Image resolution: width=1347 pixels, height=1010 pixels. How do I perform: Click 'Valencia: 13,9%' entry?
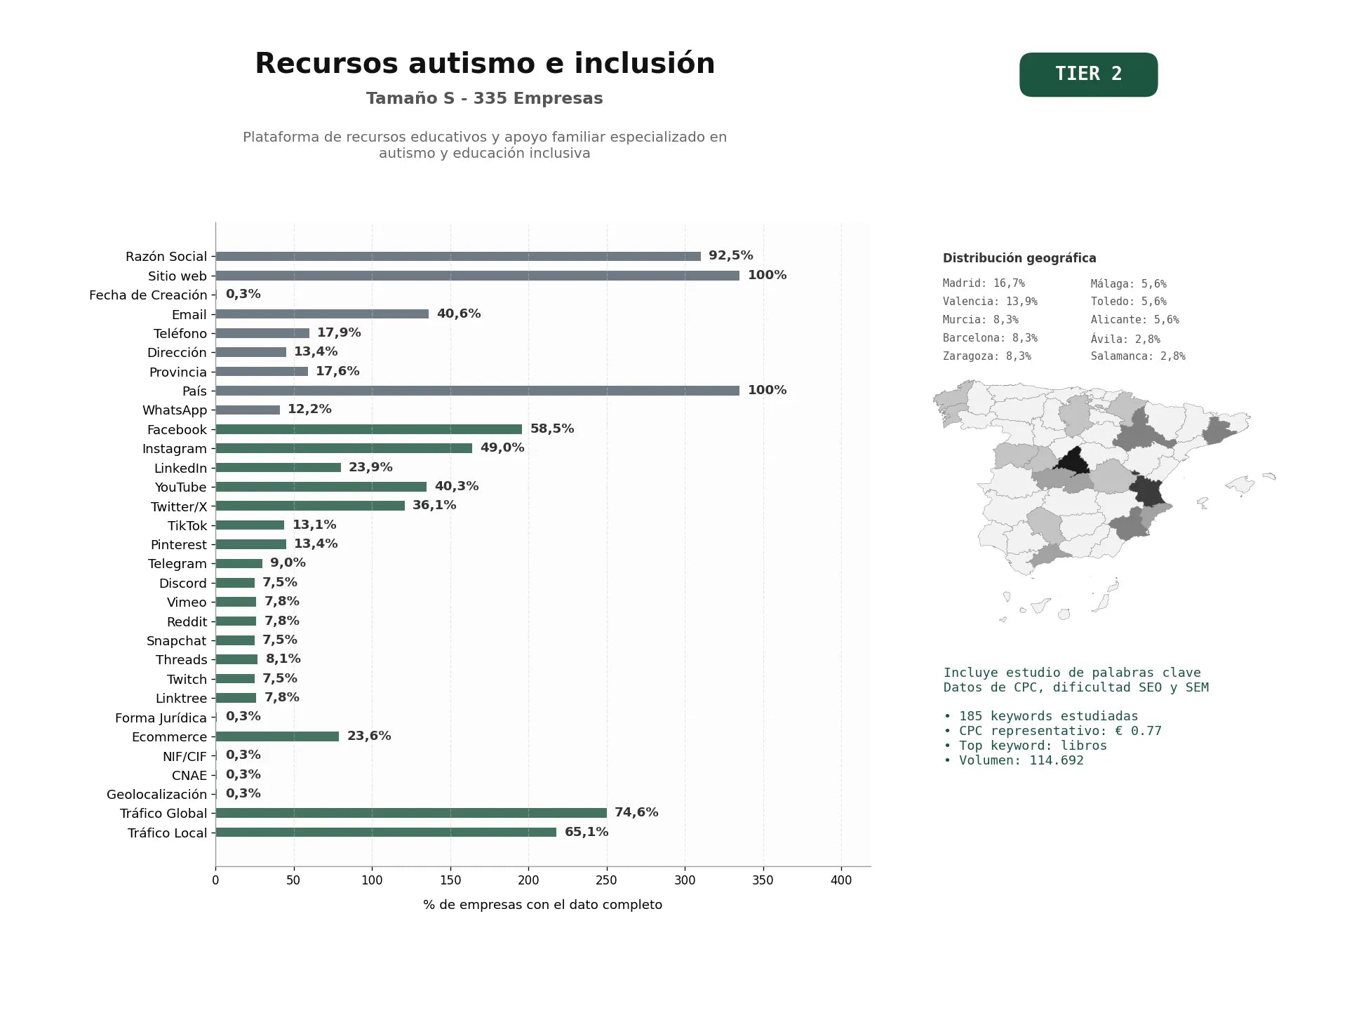990,302
